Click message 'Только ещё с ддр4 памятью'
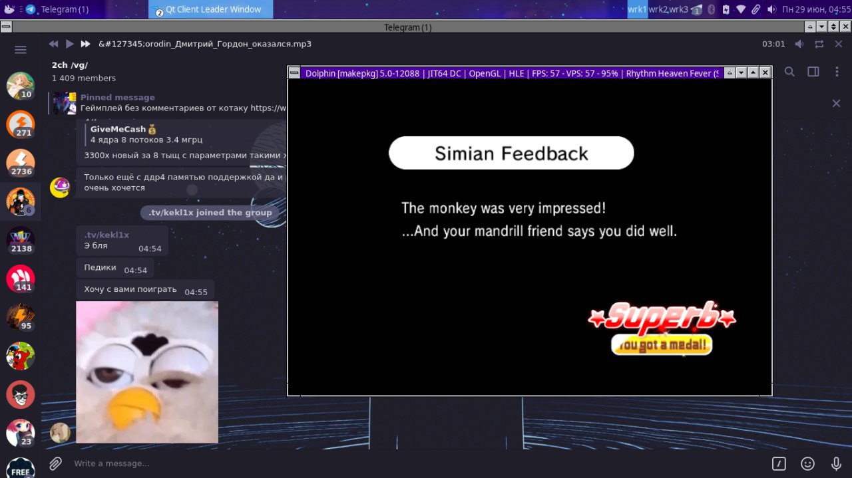The image size is (852, 478). [x=183, y=182]
